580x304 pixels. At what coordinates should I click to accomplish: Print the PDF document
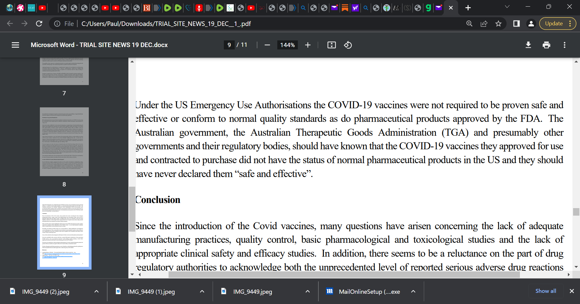(546, 45)
